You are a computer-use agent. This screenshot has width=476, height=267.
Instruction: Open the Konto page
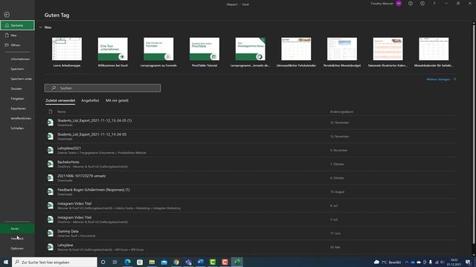click(x=17, y=228)
